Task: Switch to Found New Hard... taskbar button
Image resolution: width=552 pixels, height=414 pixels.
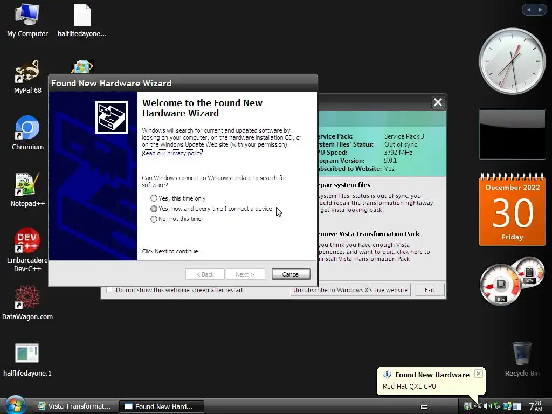Action: [x=162, y=406]
